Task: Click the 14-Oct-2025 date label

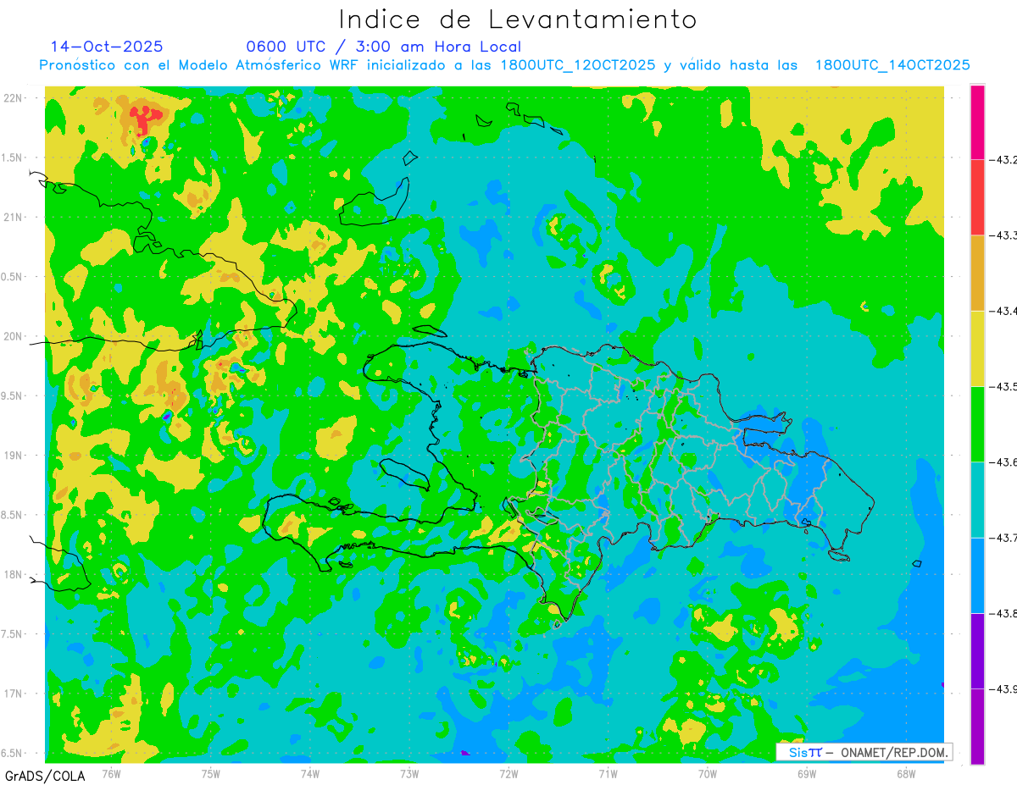Action: tap(107, 47)
